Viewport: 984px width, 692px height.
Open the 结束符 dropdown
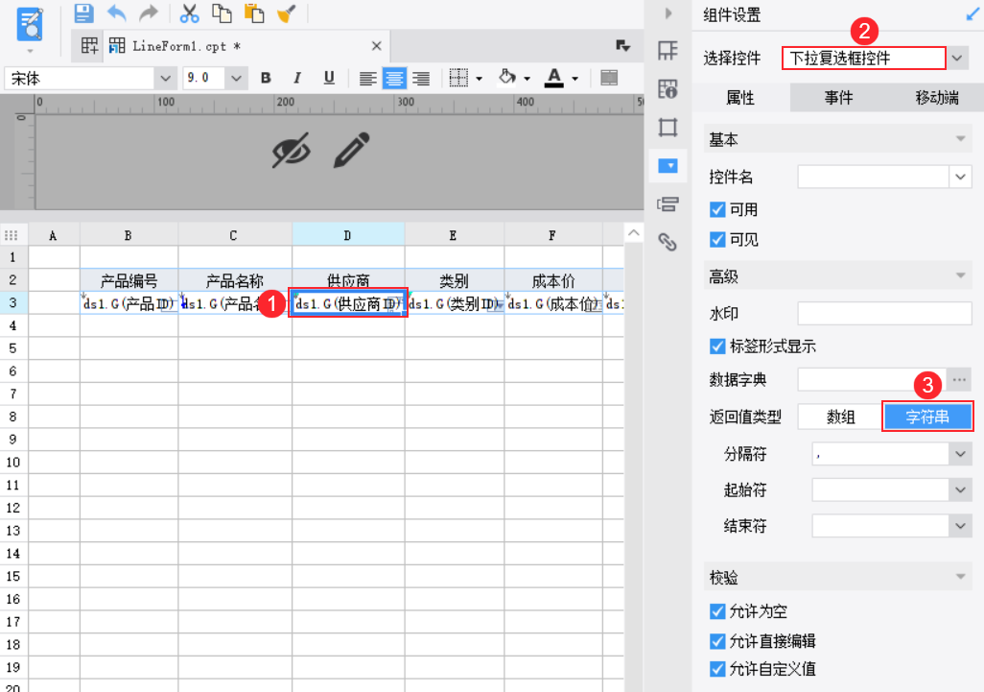click(x=960, y=526)
